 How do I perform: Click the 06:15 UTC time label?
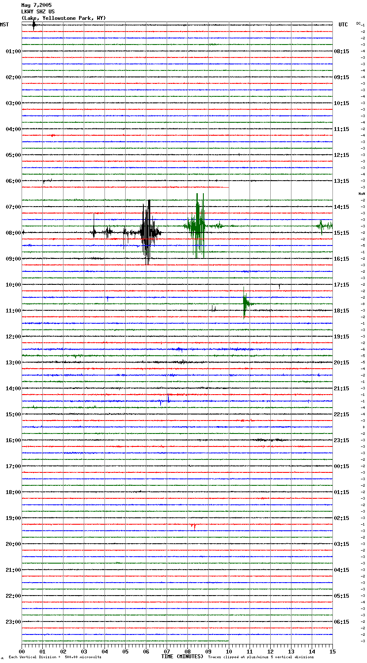[x=342, y=622]
